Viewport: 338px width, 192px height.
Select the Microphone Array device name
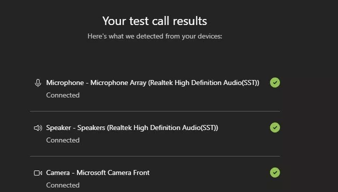coord(175,82)
